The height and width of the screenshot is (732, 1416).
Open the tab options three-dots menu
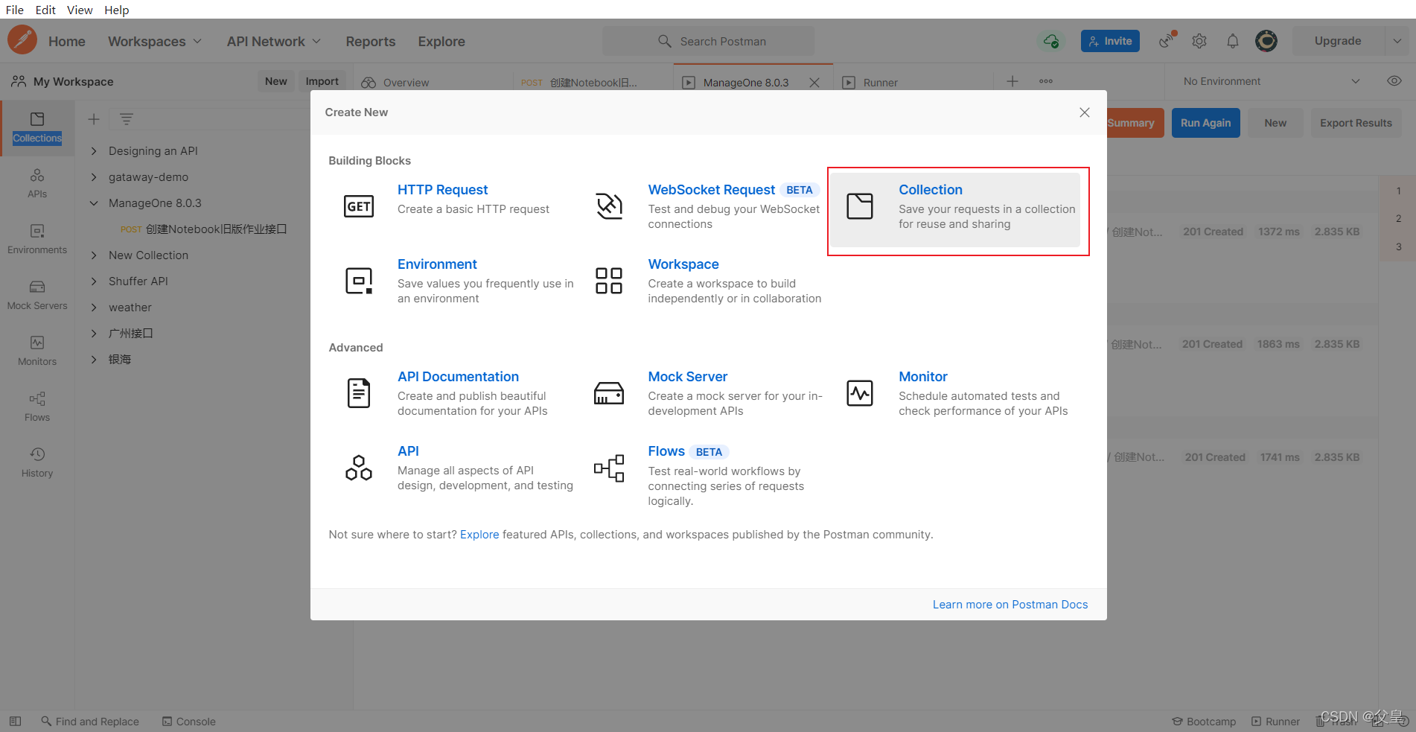coord(1046,81)
